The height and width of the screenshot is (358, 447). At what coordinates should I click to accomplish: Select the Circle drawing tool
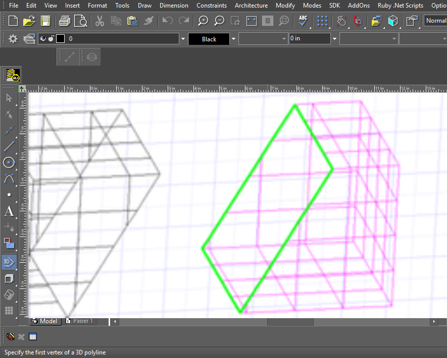click(9, 162)
